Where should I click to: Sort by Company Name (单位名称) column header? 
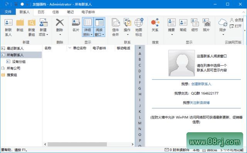pos(80,48)
